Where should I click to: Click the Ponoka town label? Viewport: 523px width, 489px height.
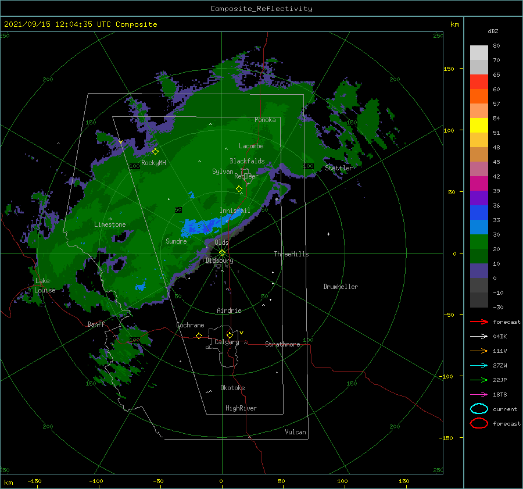click(x=265, y=120)
